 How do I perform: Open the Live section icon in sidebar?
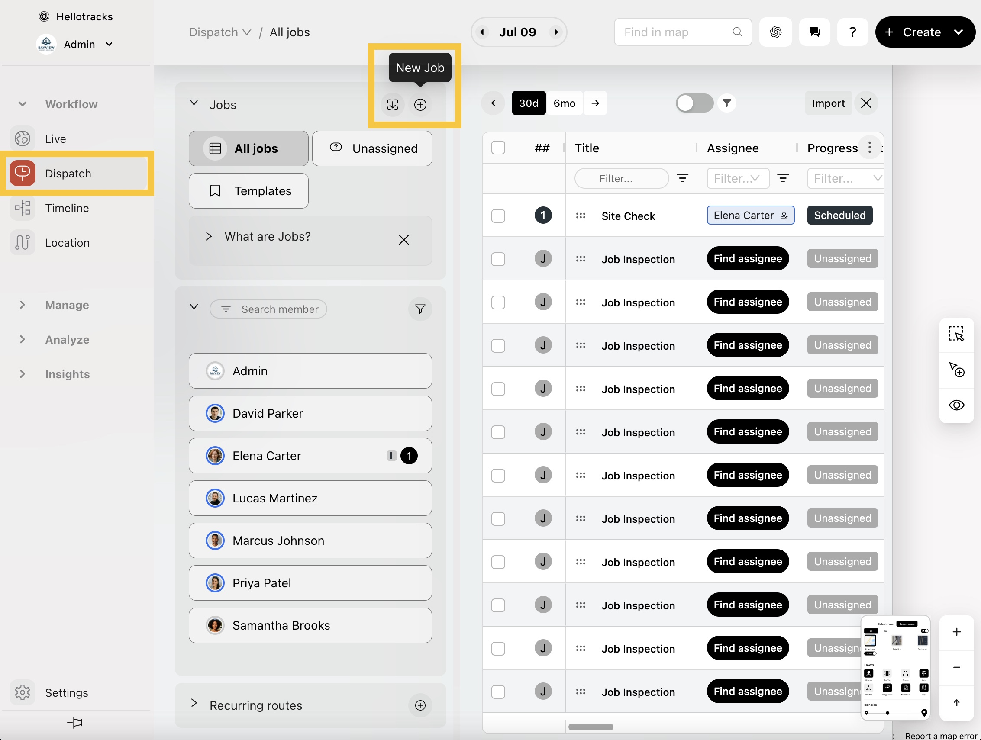pyautogui.click(x=22, y=139)
